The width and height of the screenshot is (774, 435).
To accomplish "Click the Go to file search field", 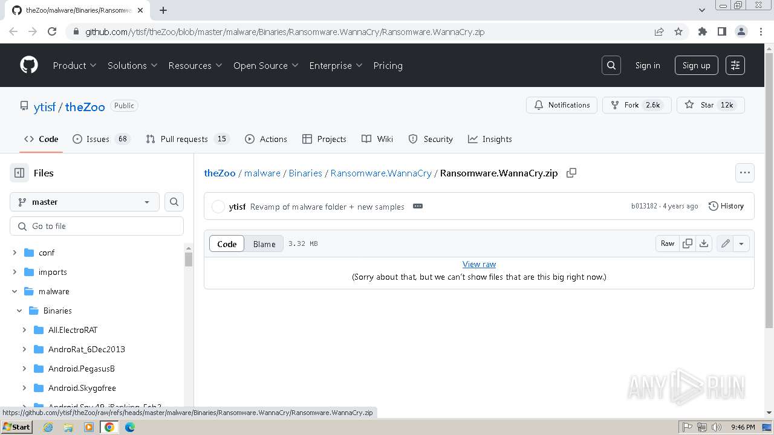I will point(97,226).
